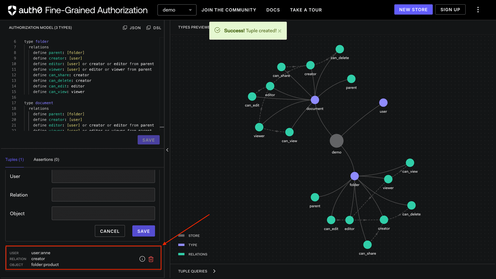Open the three-dot overflow menu
This screenshot has width=496, height=279.
pyautogui.click(x=478, y=10)
